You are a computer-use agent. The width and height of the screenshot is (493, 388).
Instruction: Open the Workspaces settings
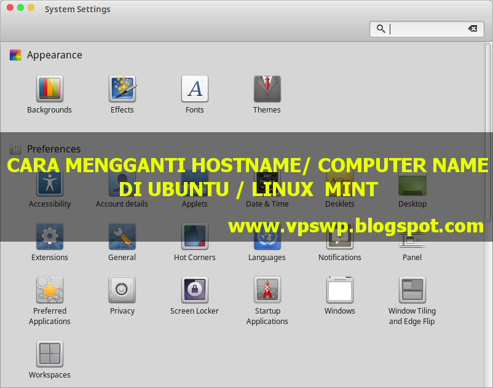point(50,354)
